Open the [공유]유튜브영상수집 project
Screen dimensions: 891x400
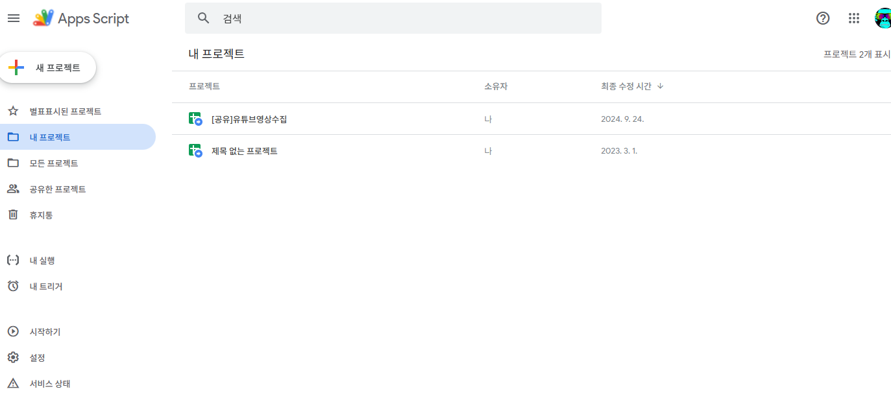coord(249,119)
